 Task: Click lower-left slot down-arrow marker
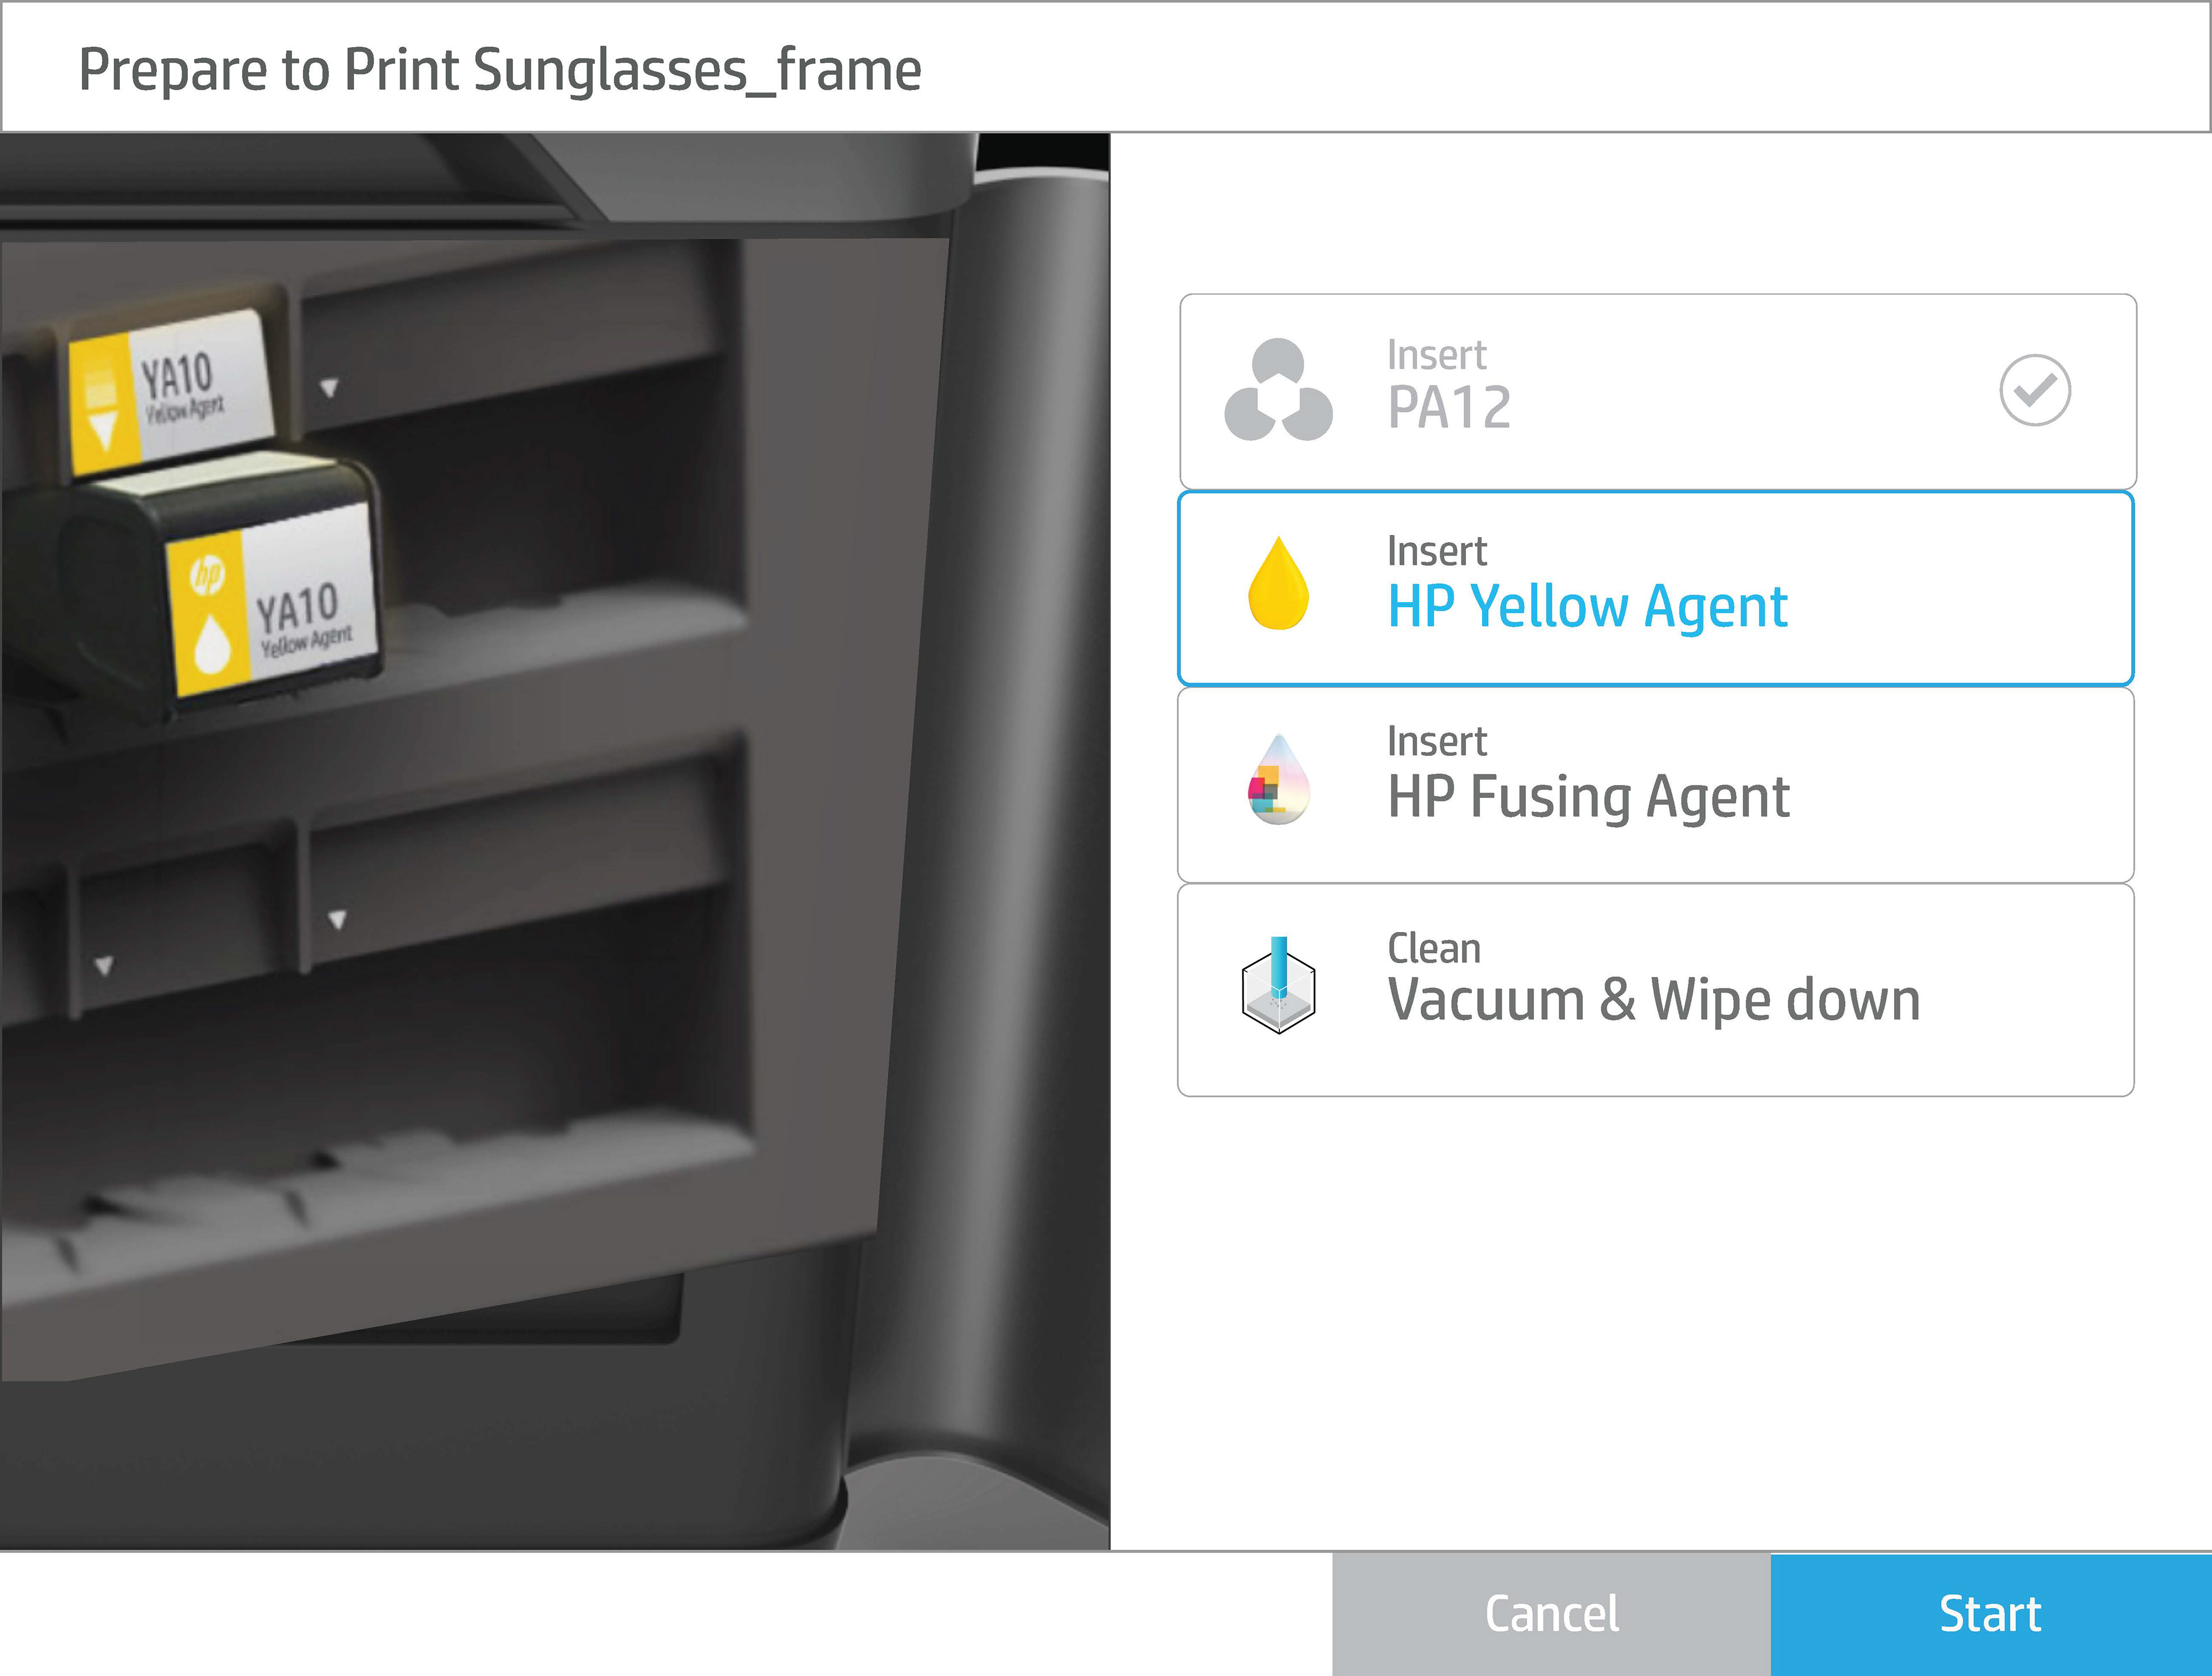[104, 966]
